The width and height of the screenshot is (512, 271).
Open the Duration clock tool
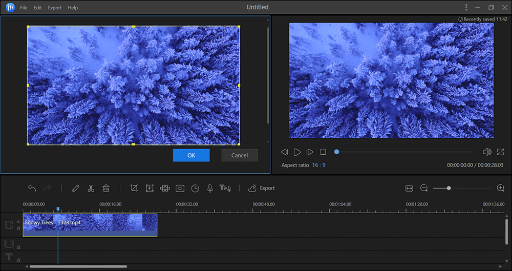coord(195,189)
